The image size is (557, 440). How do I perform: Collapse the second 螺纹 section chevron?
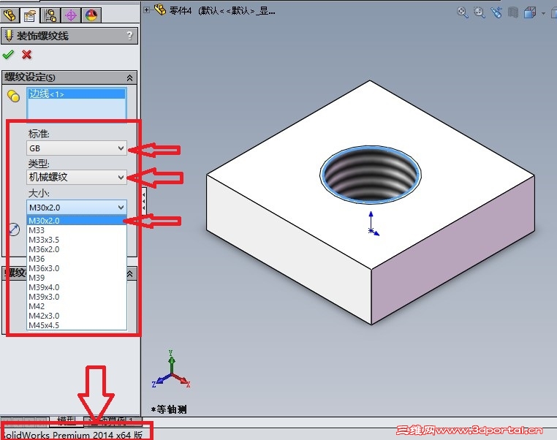[x=130, y=274]
